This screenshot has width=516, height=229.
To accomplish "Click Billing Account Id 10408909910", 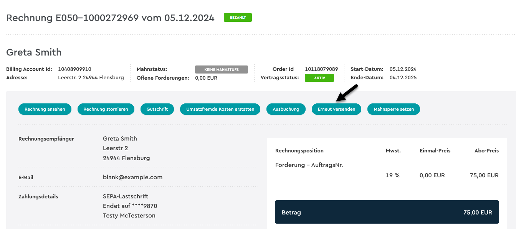I will click(74, 69).
